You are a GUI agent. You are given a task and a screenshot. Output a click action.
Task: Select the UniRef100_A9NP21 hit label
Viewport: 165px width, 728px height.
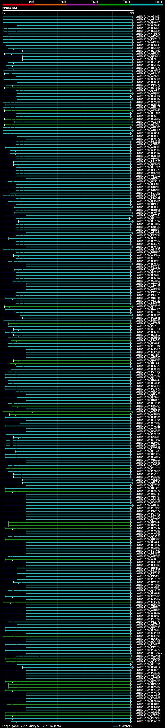pyautogui.click(x=148, y=105)
